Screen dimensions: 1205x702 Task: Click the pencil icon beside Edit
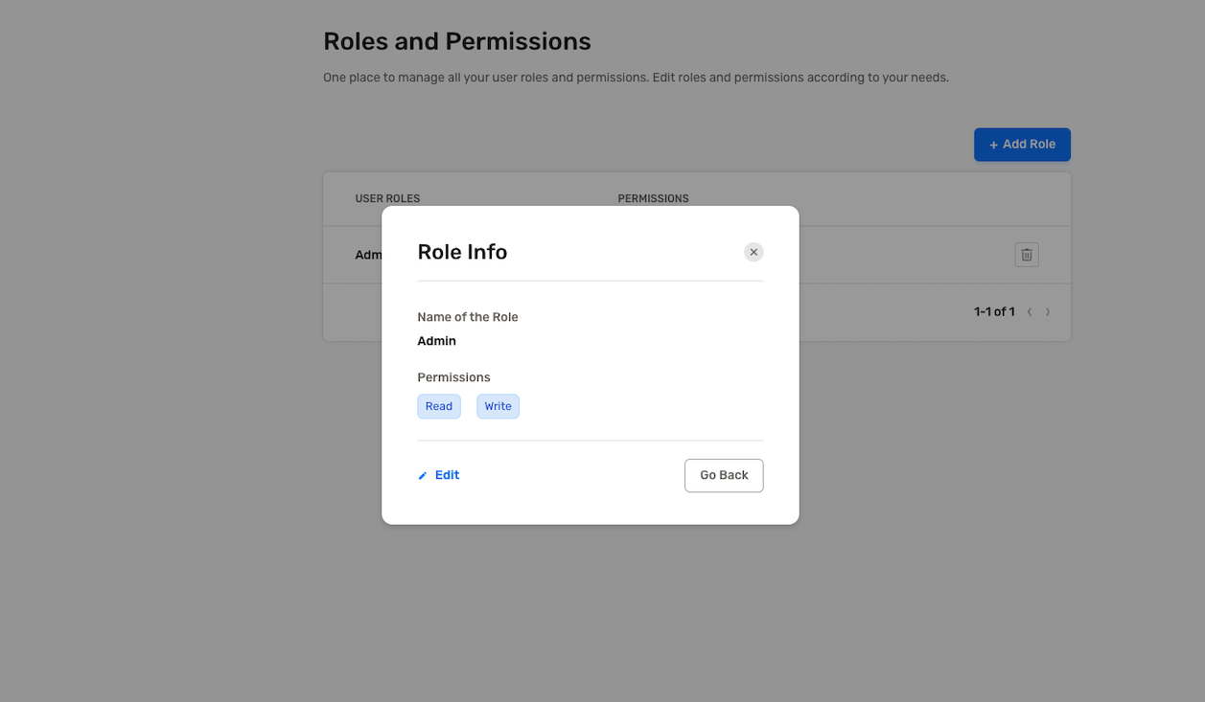(x=423, y=476)
